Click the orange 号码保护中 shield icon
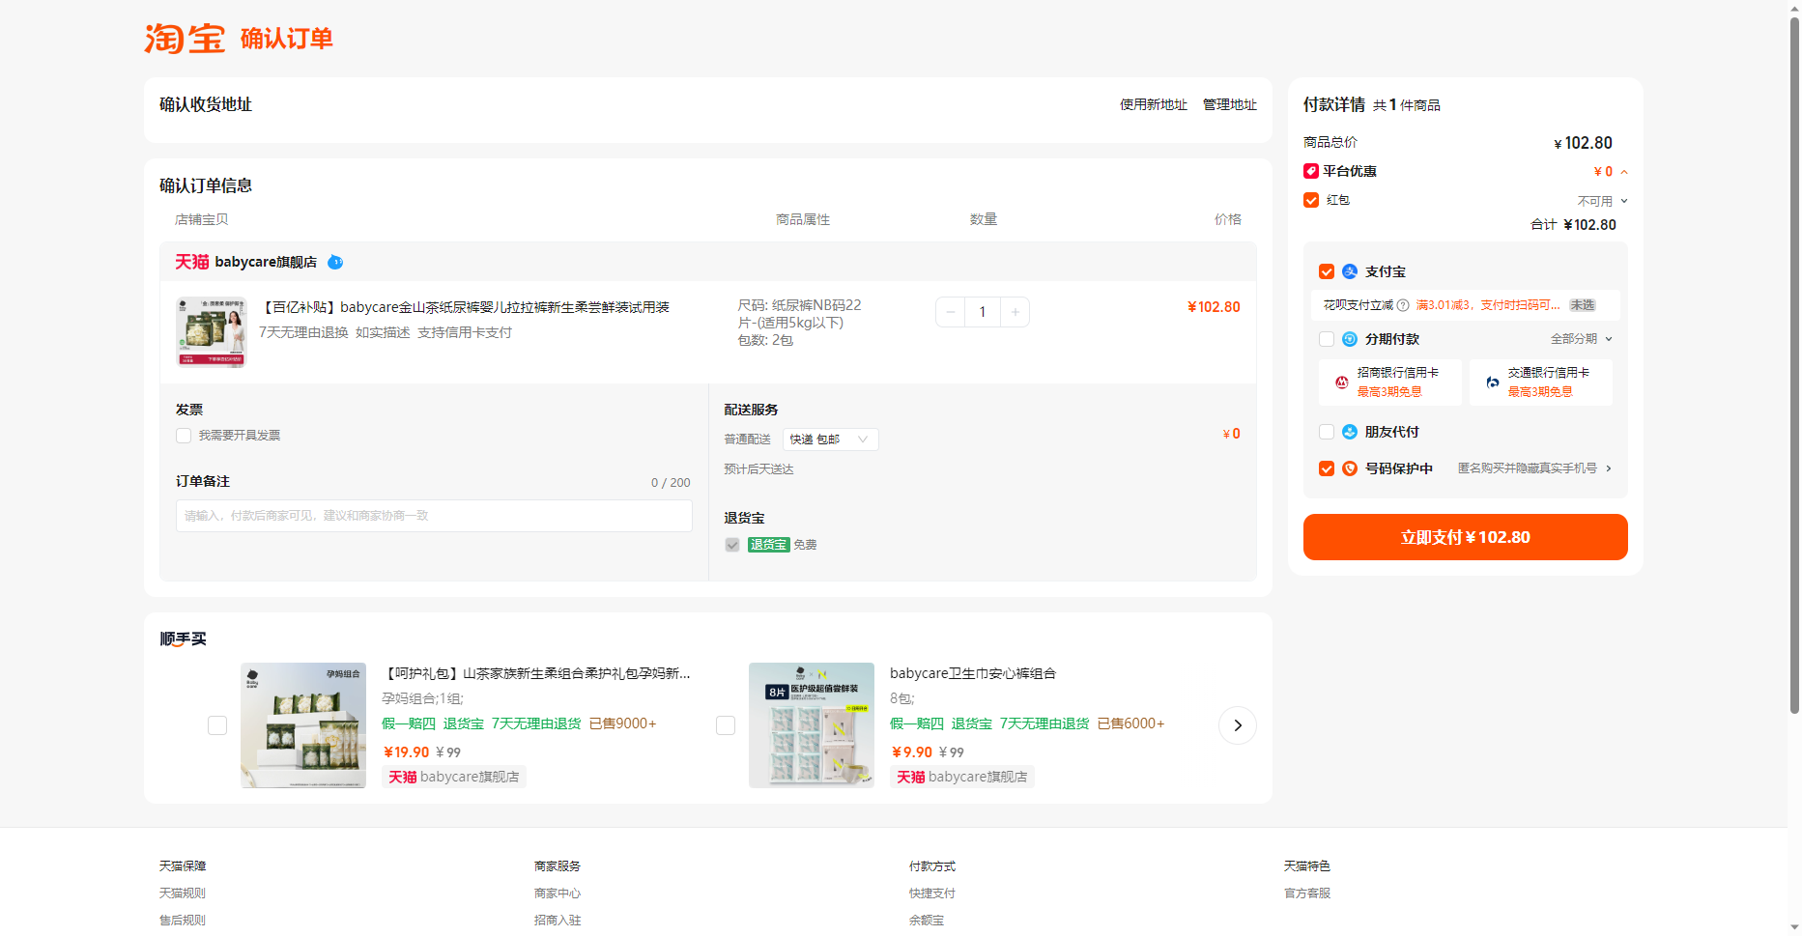The width and height of the screenshot is (1802, 936). tap(1350, 468)
